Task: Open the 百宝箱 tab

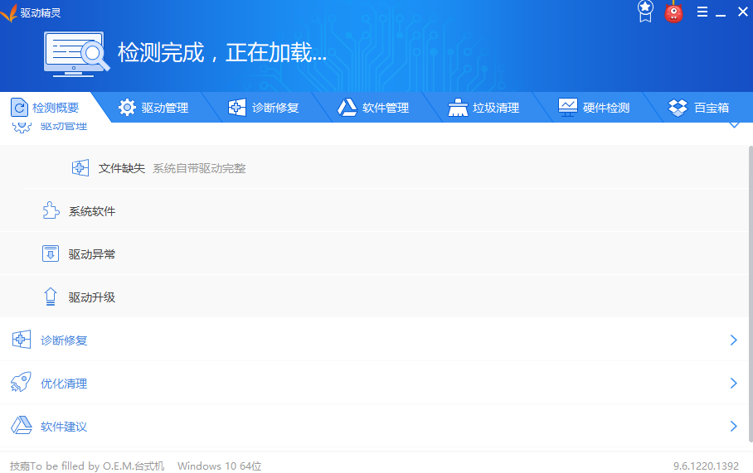Action: pyautogui.click(x=699, y=108)
